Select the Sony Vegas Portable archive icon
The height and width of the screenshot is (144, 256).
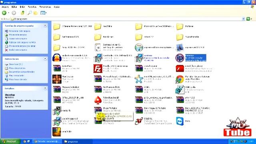139,110
